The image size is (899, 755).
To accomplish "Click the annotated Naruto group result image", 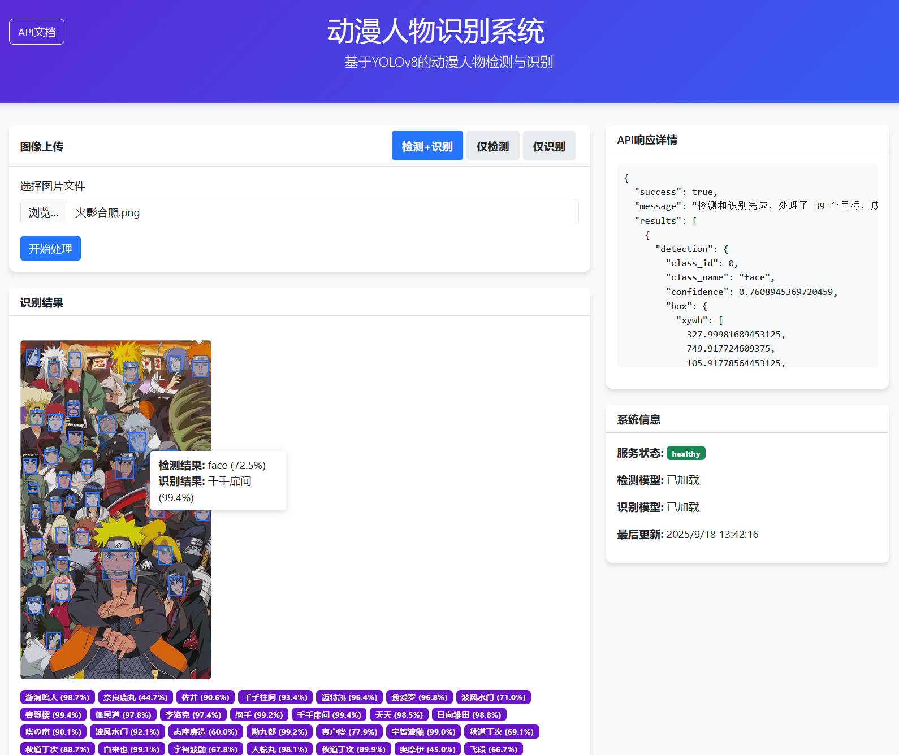I will [x=116, y=509].
